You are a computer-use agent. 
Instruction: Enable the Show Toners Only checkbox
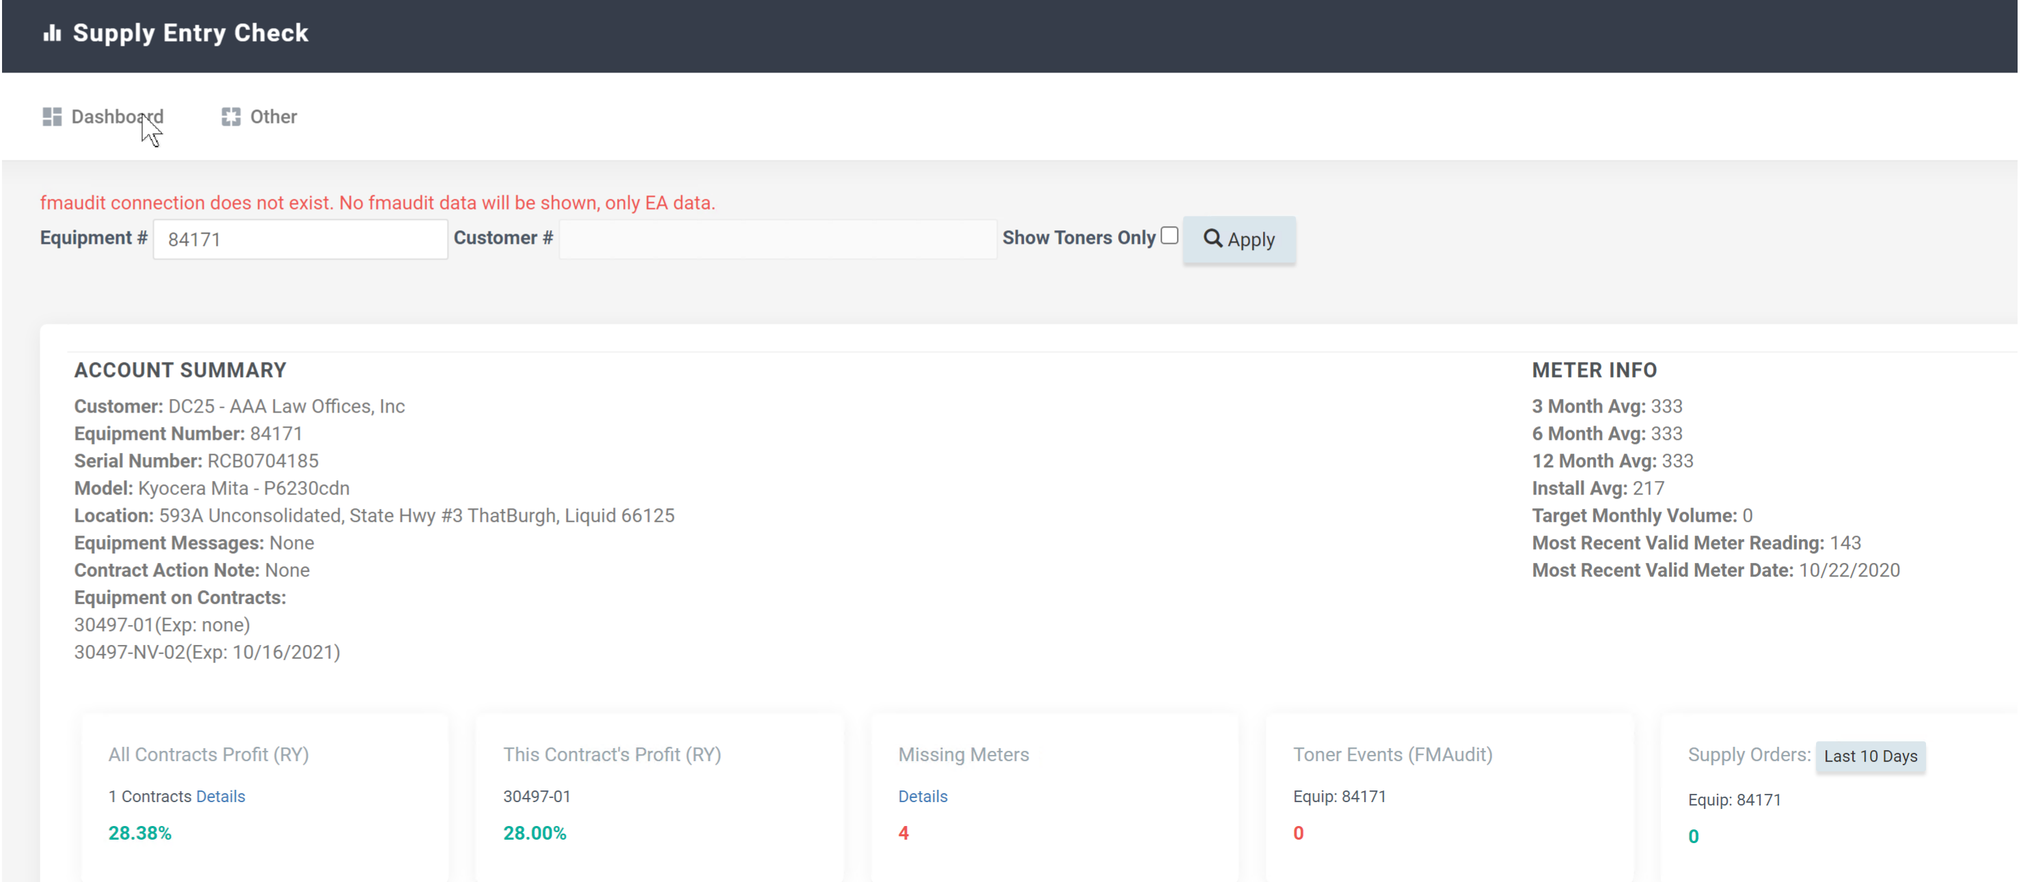(x=1169, y=236)
